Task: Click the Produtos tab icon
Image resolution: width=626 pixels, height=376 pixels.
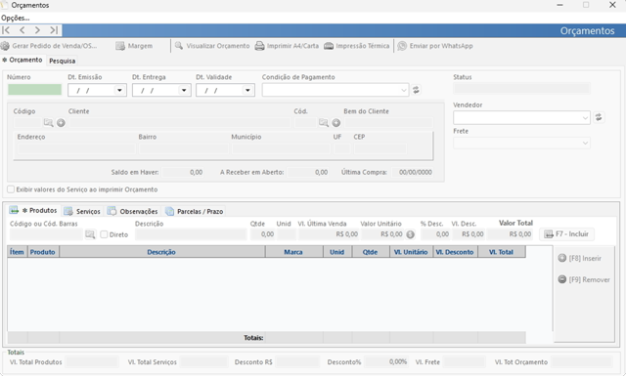Action: click(x=14, y=210)
